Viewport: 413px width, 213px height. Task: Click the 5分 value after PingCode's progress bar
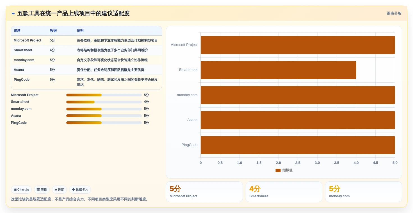(x=147, y=123)
